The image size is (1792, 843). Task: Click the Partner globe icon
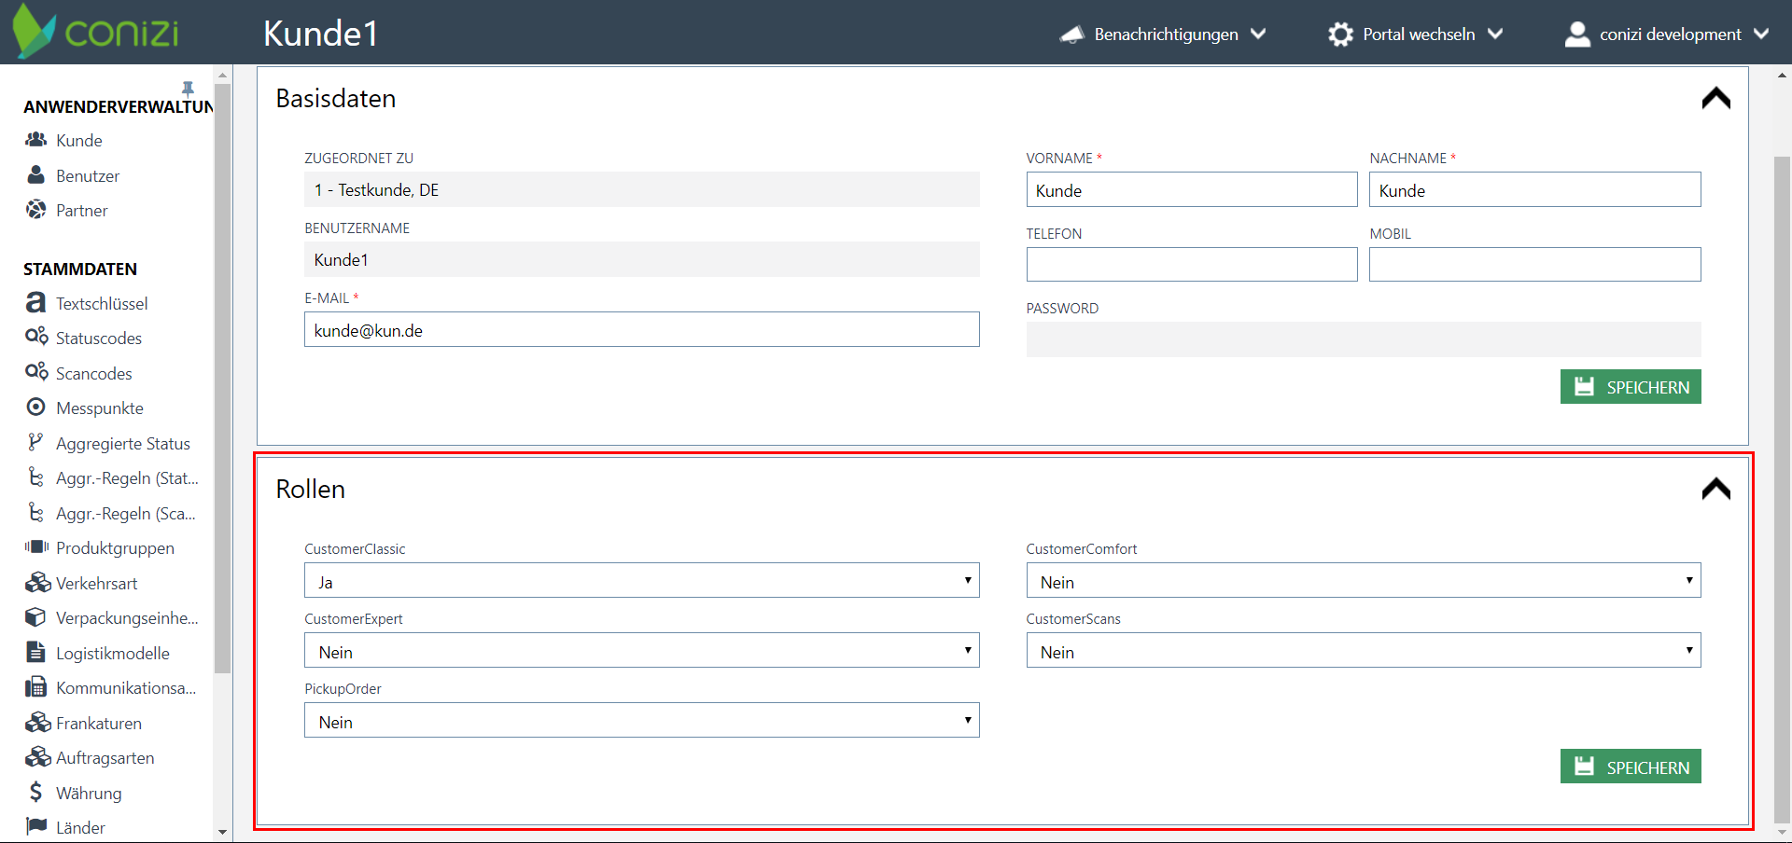point(36,210)
